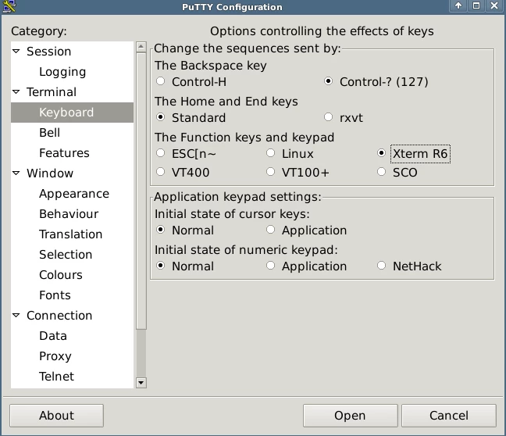Open the Window category
The height and width of the screenshot is (436, 506).
point(50,173)
